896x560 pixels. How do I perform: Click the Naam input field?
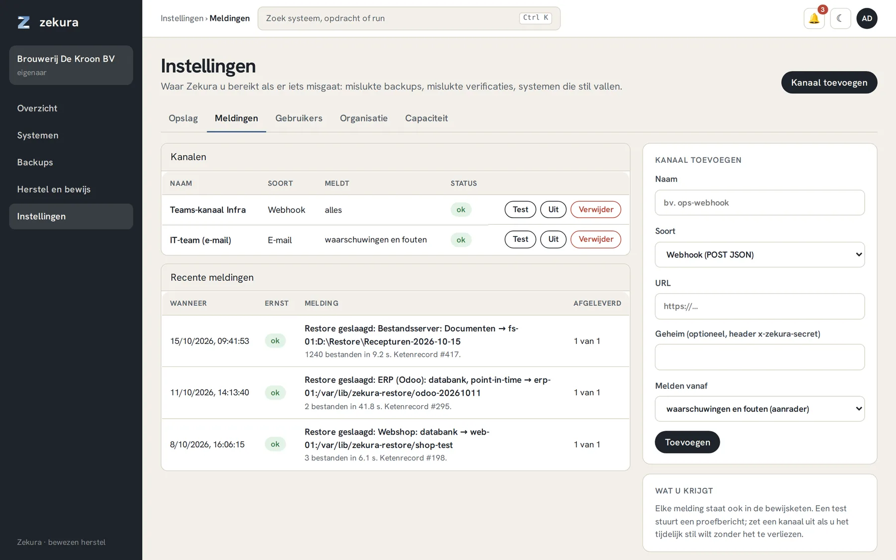[x=760, y=203]
